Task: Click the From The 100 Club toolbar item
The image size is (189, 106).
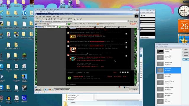Action: (x=73, y=27)
